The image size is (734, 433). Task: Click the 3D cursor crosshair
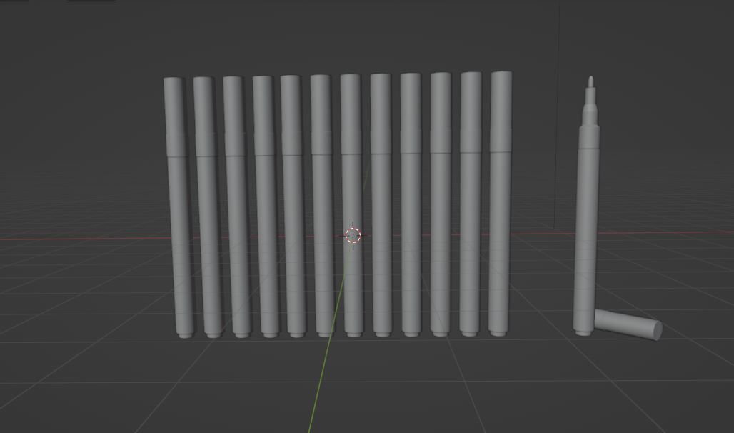[353, 235]
